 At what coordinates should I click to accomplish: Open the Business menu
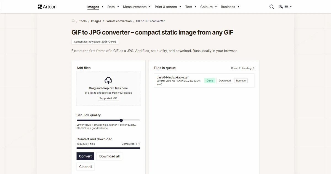[x=228, y=7]
